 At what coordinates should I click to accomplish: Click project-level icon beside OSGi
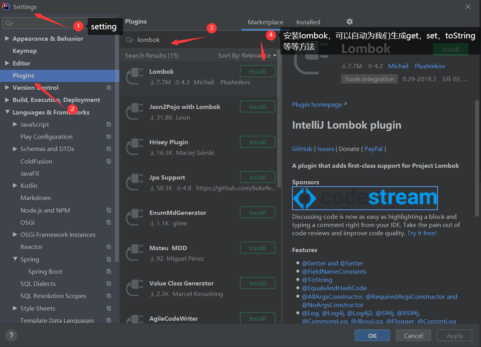[109, 222]
